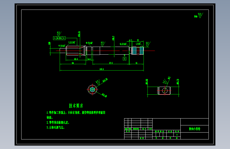This screenshot has width=230, height=149.
Task: Click the 56 length dimension text
Action: (x=73, y=63)
